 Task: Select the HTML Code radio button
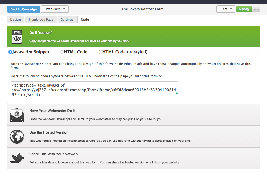(62, 52)
